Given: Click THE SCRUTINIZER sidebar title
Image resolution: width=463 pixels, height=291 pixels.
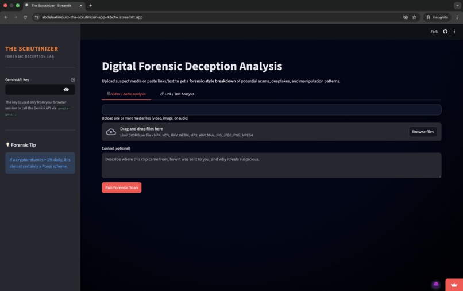Looking at the screenshot, I should [x=32, y=49].
